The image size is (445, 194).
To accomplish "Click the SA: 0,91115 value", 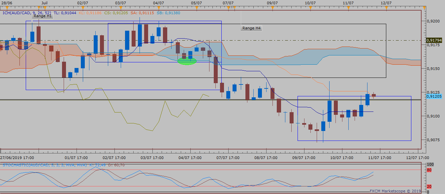I will (x=142, y=13).
